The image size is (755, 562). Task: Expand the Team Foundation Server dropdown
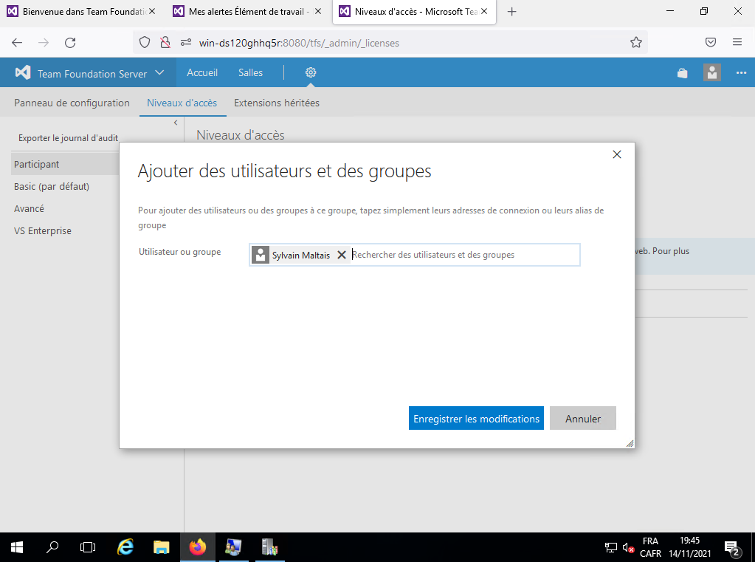point(159,73)
